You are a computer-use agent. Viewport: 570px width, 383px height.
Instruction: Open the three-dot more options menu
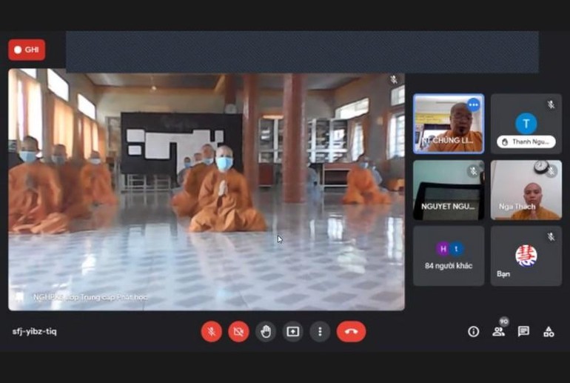[x=320, y=332]
